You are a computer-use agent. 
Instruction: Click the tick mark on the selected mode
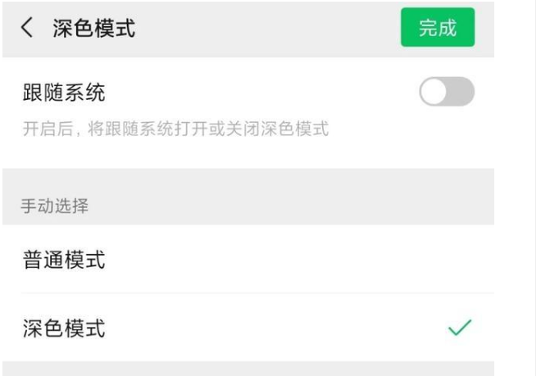(x=460, y=328)
